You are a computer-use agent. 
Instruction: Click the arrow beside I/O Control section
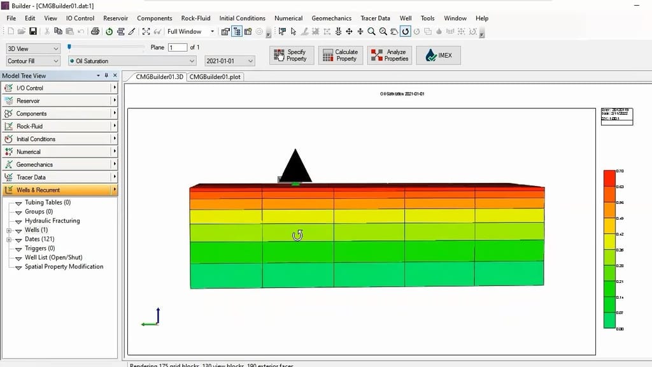click(x=115, y=88)
